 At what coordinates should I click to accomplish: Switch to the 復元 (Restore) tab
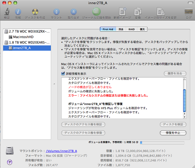(x=142, y=29)
